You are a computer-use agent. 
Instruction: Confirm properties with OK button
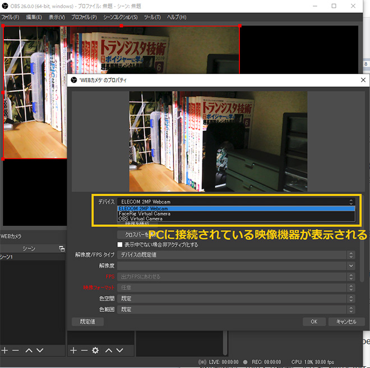click(314, 321)
